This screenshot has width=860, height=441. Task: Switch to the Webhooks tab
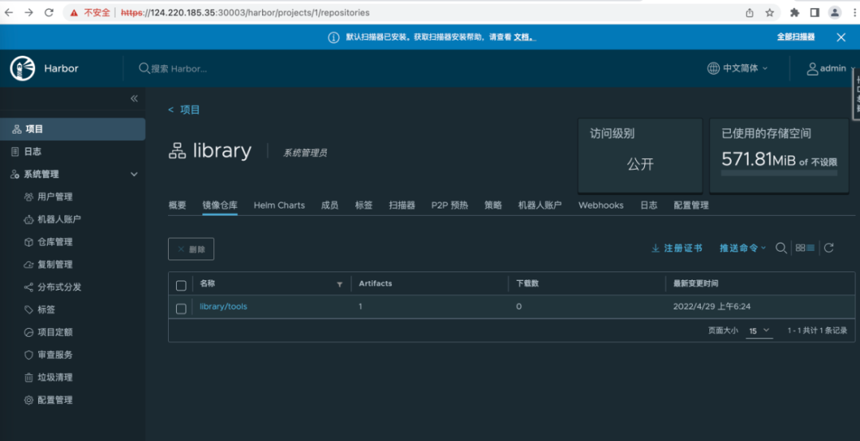pos(600,205)
